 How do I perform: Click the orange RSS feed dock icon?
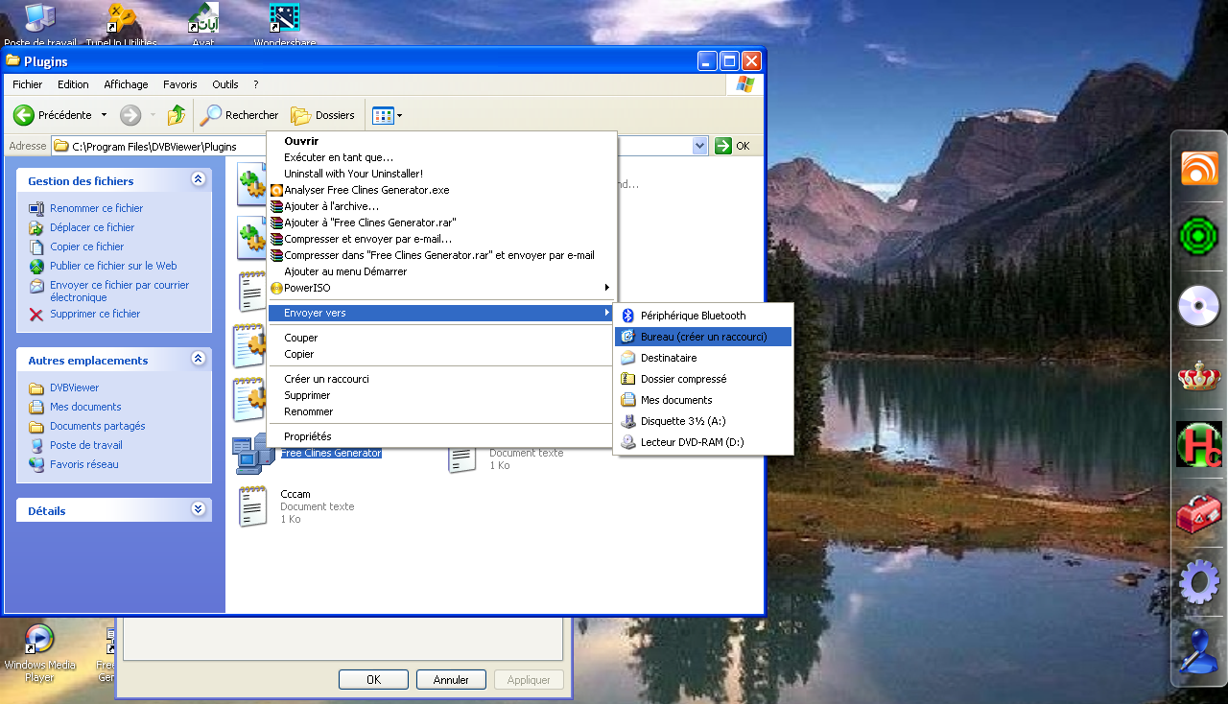tap(1198, 169)
